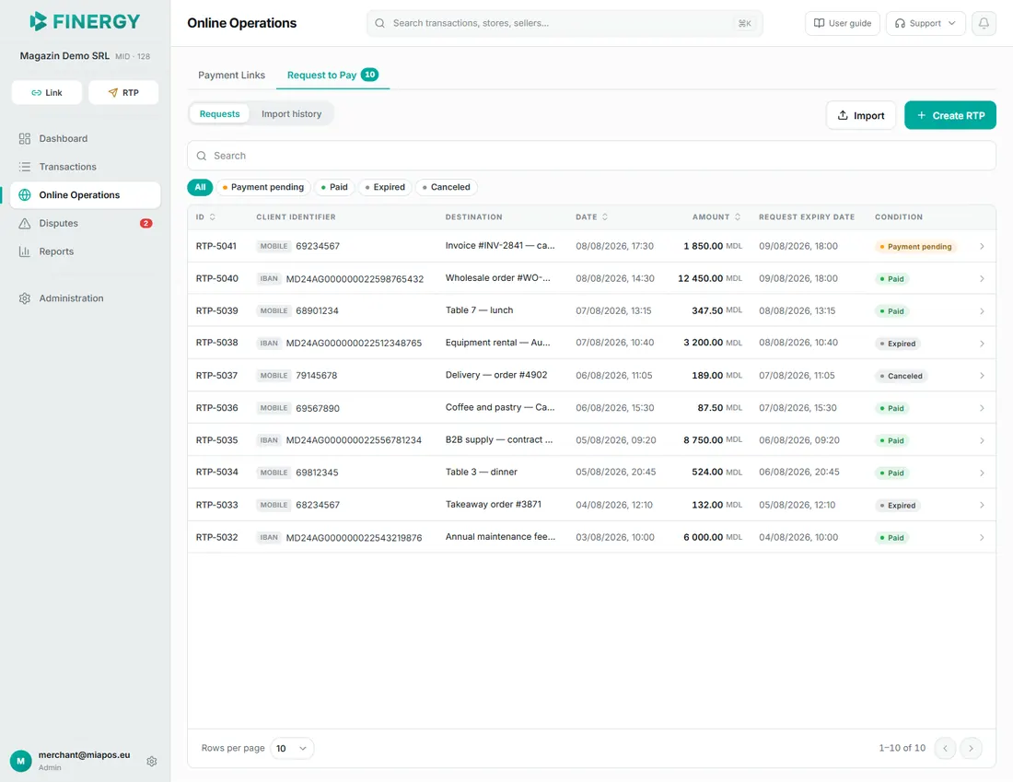Image resolution: width=1013 pixels, height=782 pixels.
Task: Click the M user avatar
Action: click(x=20, y=761)
